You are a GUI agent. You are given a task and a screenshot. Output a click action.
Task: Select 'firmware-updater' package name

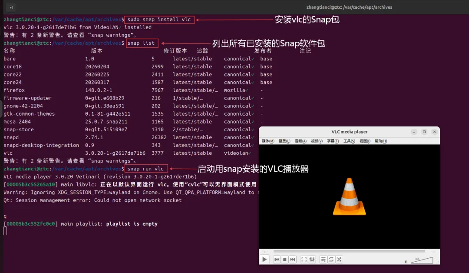point(27,98)
